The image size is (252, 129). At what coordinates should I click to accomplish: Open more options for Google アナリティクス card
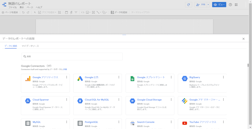[67, 77]
